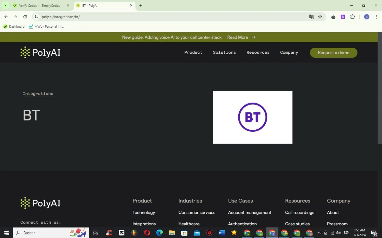Close the BT - PolyAI tab

131,5
